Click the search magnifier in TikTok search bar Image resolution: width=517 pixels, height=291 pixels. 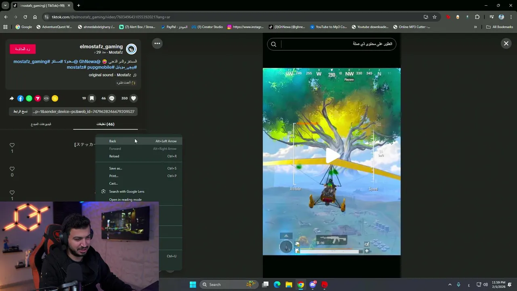(273, 44)
